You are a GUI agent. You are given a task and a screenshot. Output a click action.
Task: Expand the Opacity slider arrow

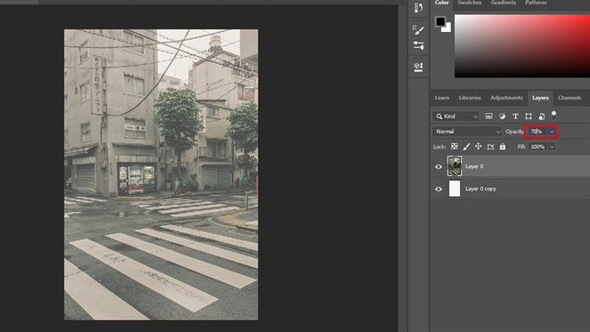[x=552, y=131]
